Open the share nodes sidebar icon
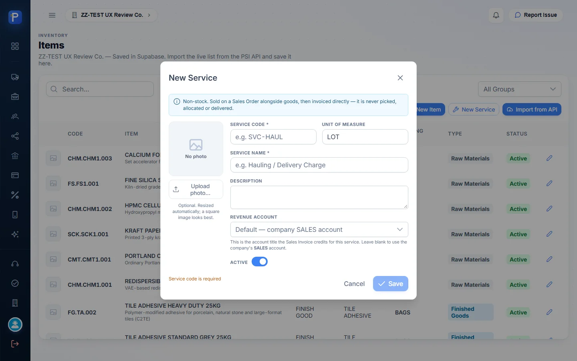This screenshot has height=361, width=577. [15, 136]
